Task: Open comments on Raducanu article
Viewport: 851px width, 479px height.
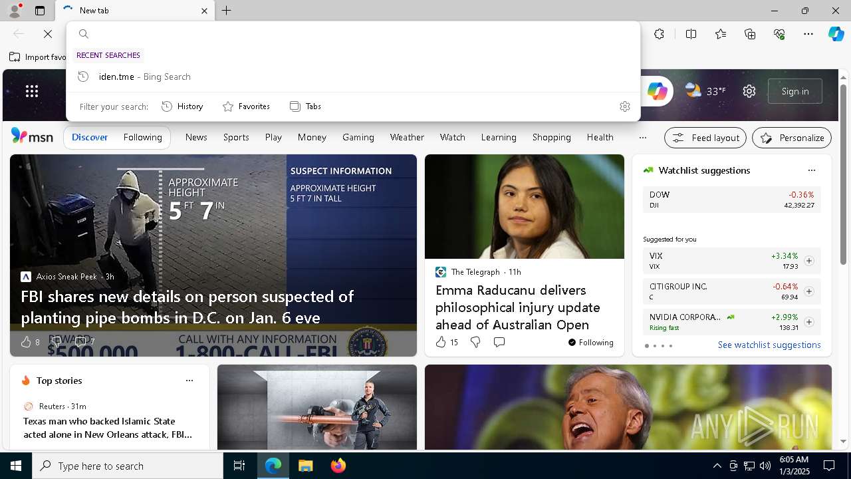Action: (499, 342)
